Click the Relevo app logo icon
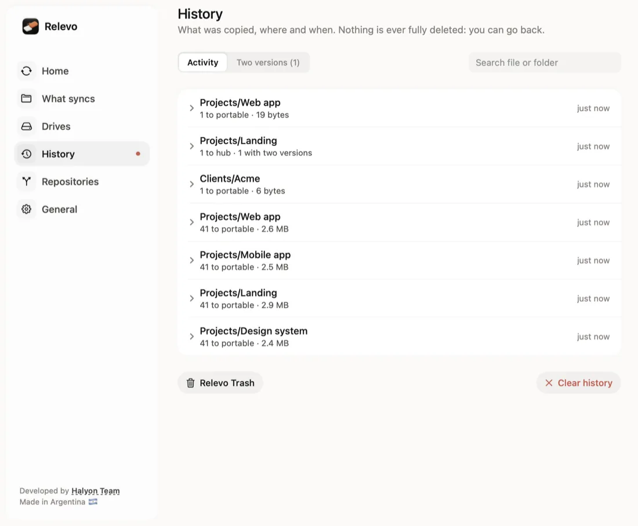Screen dimensions: 638x526 click(31, 27)
